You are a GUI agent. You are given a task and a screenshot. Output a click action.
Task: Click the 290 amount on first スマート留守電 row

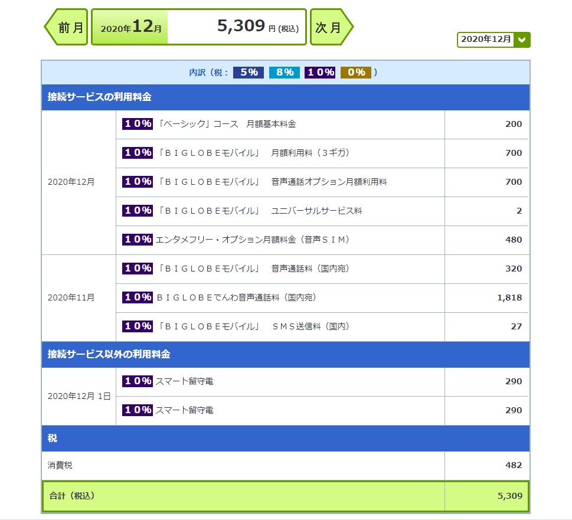tap(514, 381)
